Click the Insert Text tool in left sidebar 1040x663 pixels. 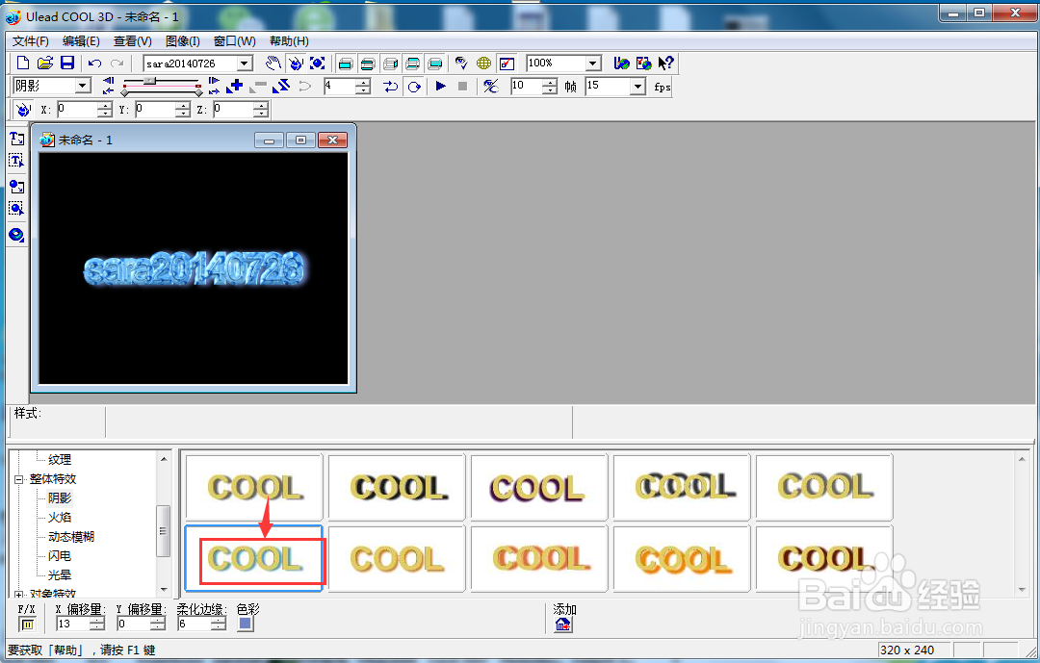coord(16,139)
